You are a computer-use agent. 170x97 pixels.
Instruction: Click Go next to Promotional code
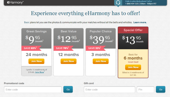pos(68,89)
